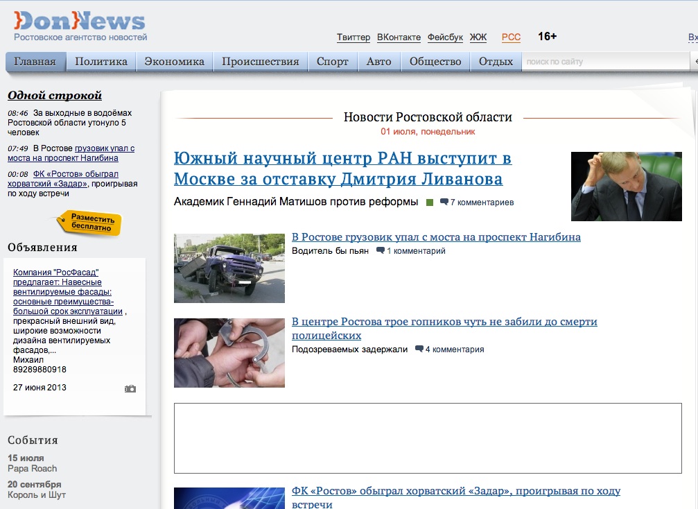Click the yellow Разместить бесплатно tag
The image size is (698, 509).
click(90, 223)
